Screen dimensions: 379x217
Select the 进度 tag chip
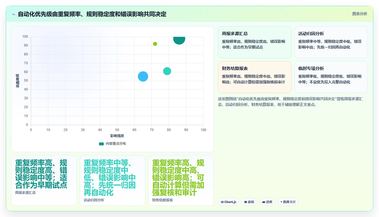pyautogui.click(x=267, y=202)
